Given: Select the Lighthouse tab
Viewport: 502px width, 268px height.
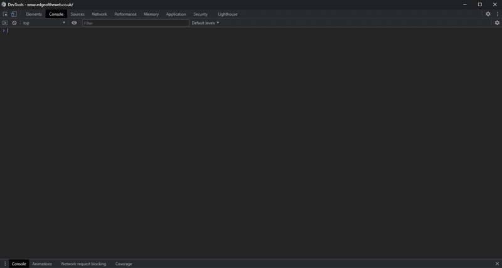Looking at the screenshot, I should [x=227, y=14].
